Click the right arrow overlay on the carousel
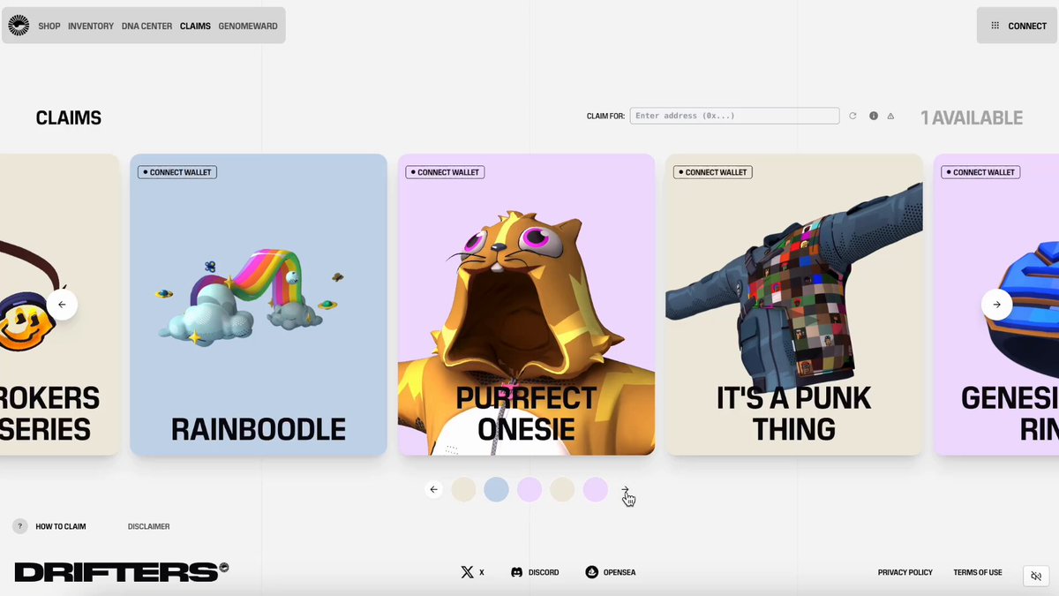The width and height of the screenshot is (1059, 596). (x=996, y=305)
